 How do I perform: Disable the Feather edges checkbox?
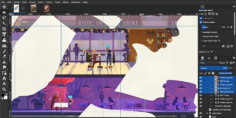pyautogui.click(x=201, y=22)
